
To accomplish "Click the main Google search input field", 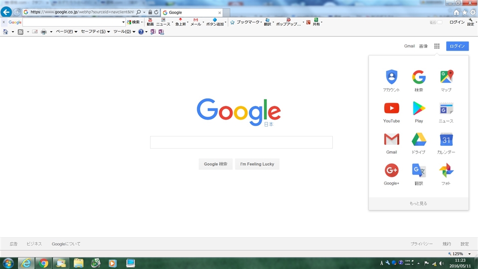I will point(241,142).
